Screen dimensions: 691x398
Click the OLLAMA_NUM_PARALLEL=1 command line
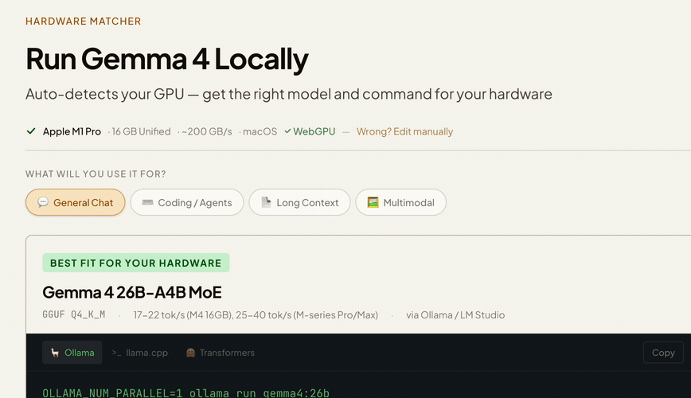tap(185, 392)
